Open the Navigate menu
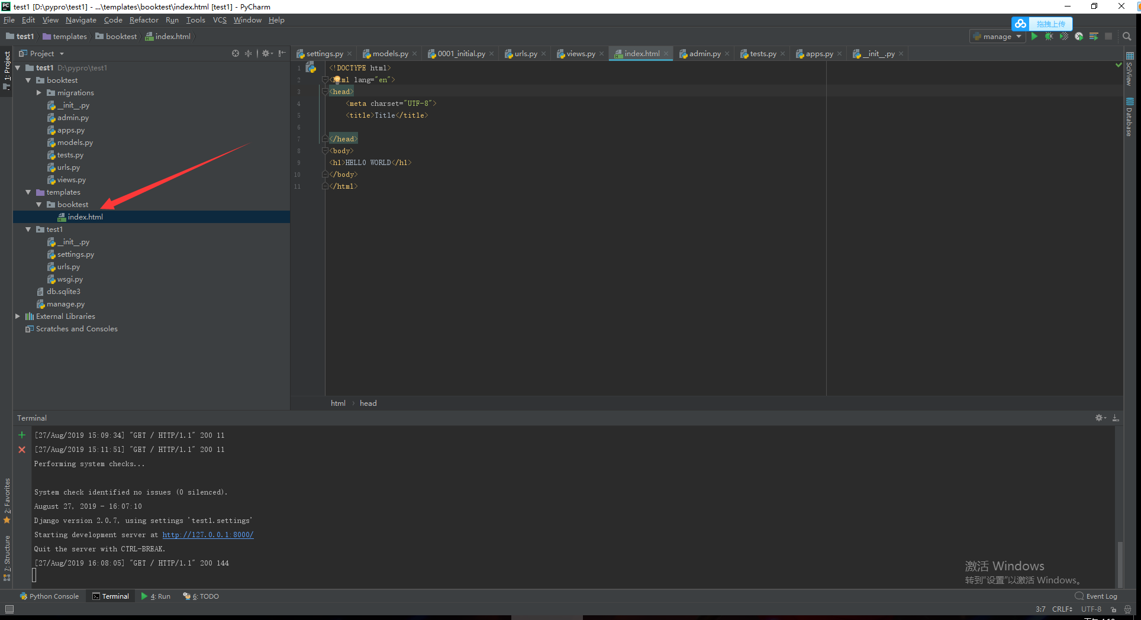This screenshot has width=1141, height=620. point(81,20)
